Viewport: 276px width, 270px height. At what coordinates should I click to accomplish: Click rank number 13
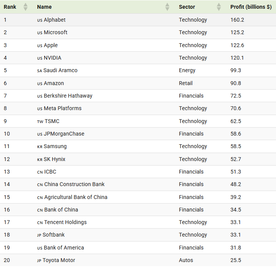(x=7, y=172)
